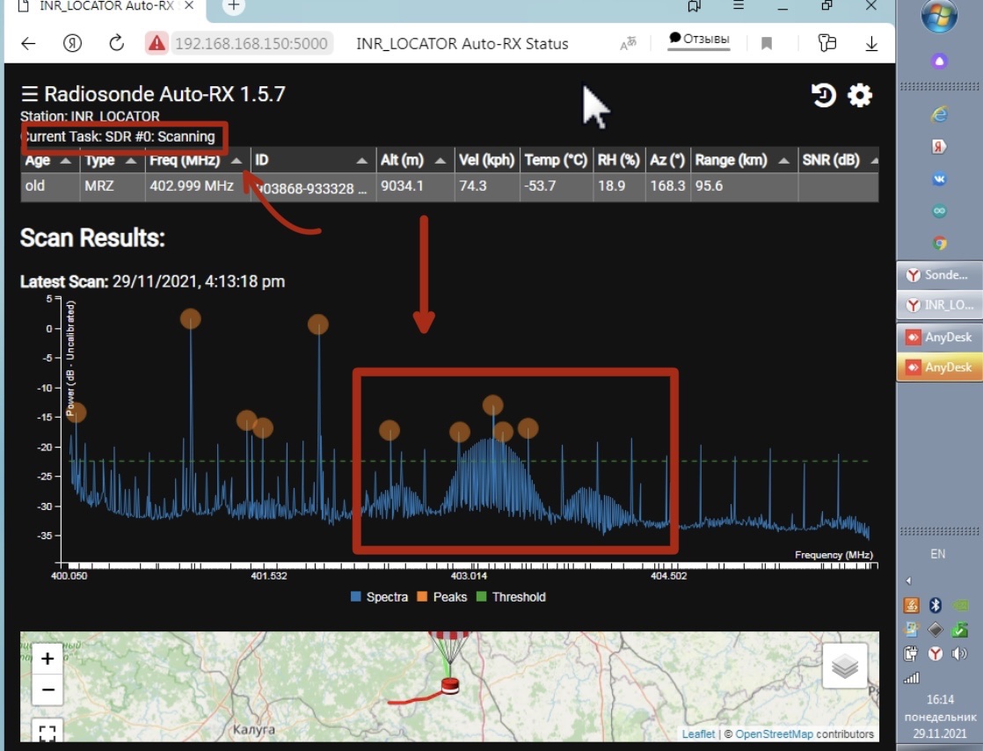
Task: Click RH (%) column header
Action: 619,160
